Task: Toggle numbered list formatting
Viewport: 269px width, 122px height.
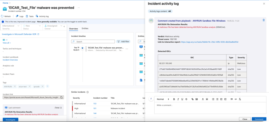Action: tap(213, 99)
